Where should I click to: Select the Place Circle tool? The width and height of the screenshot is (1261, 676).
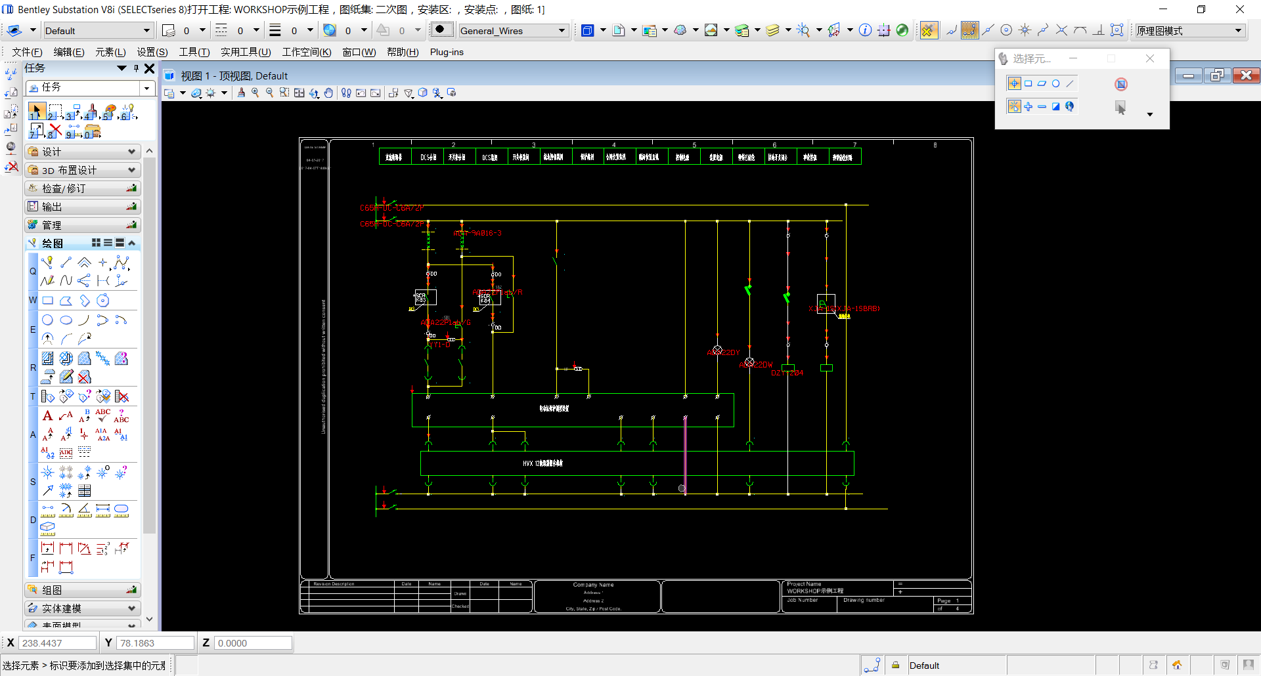pos(47,320)
